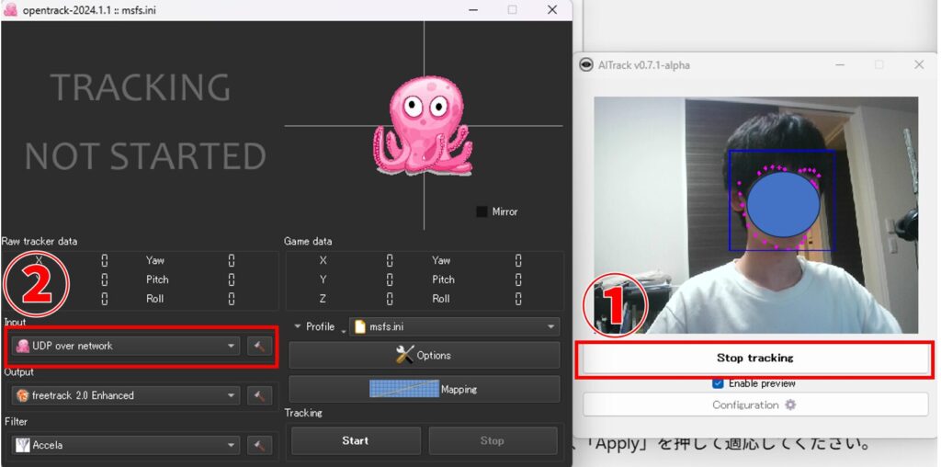Click the pink octopus pose preview
Image resolution: width=941 pixels, height=467 pixels.
(422, 126)
